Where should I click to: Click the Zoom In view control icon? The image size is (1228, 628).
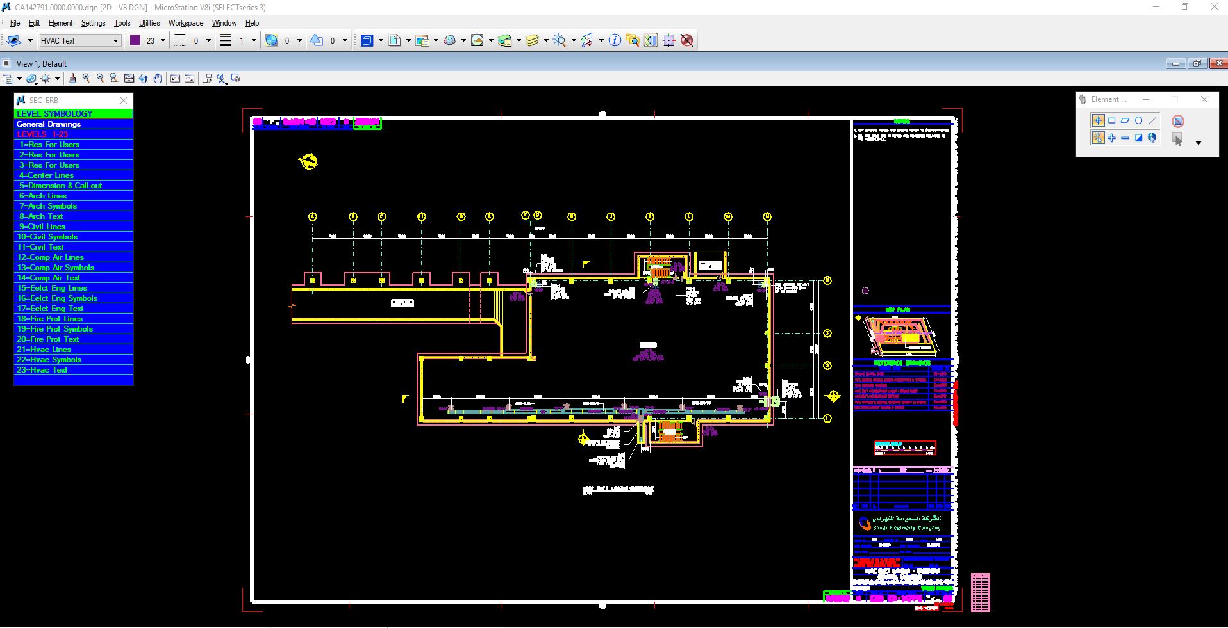(x=86, y=78)
